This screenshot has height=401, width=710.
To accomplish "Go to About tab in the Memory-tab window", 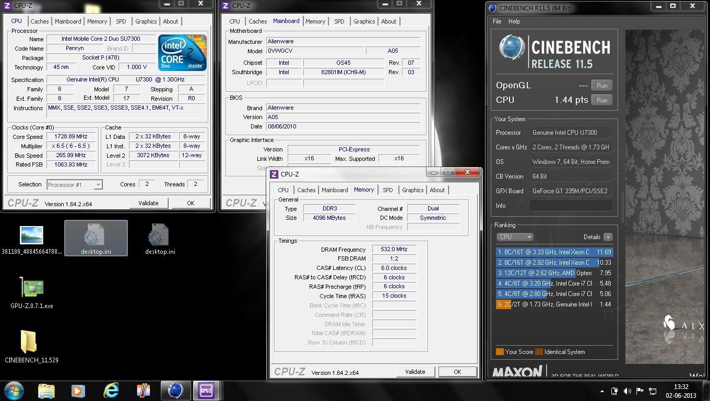I will click(437, 190).
